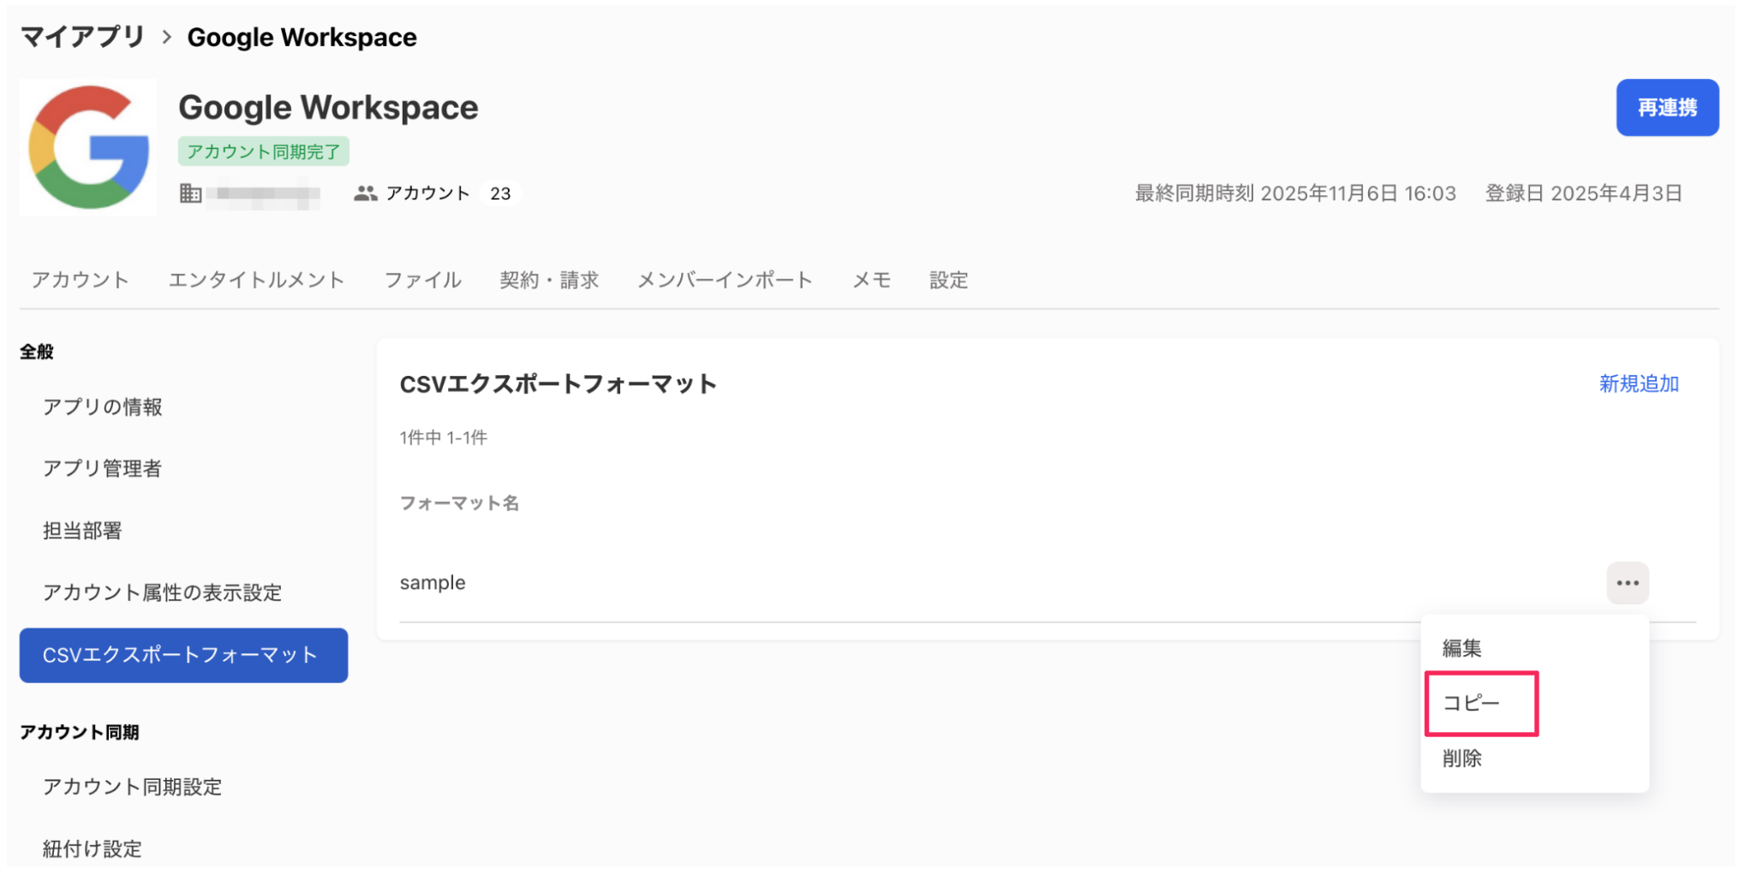This screenshot has width=1739, height=875.
Task: Switch to the ファイル tab
Action: [421, 279]
